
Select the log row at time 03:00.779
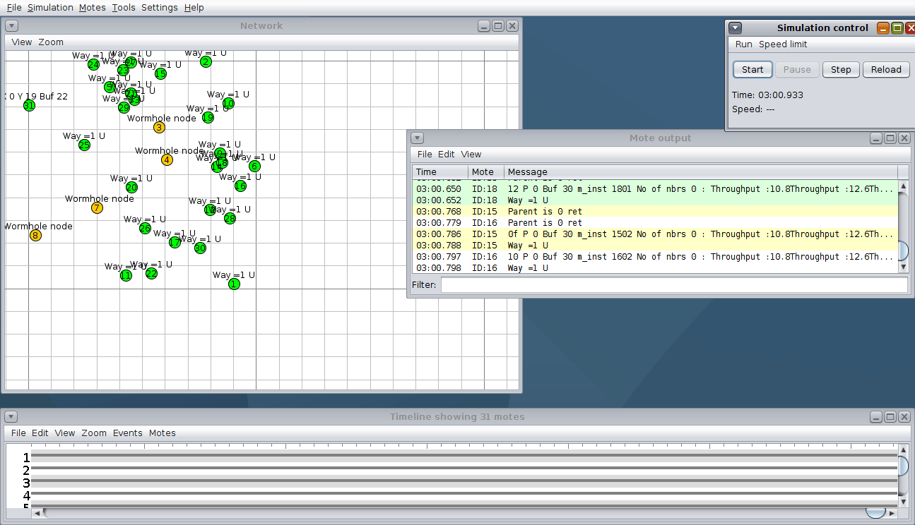[655, 223]
